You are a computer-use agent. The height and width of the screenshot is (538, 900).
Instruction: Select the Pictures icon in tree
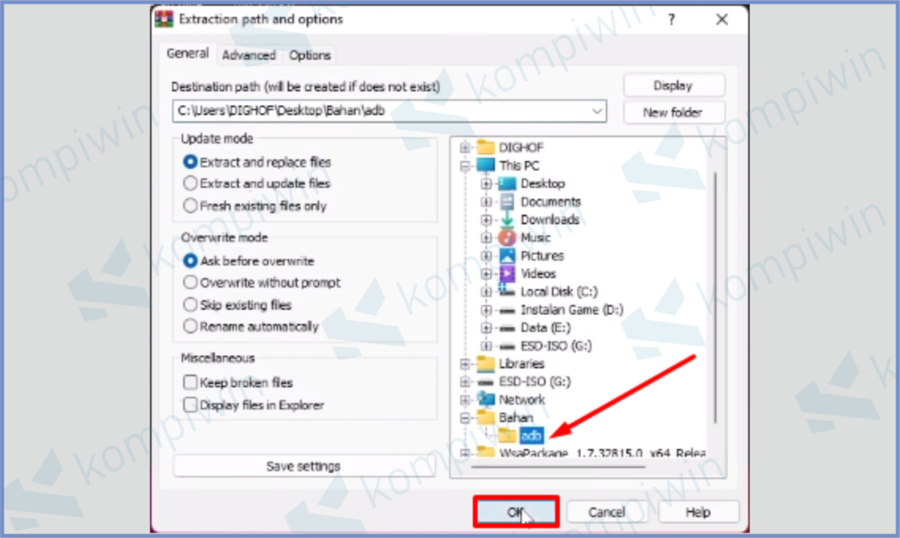pos(507,256)
